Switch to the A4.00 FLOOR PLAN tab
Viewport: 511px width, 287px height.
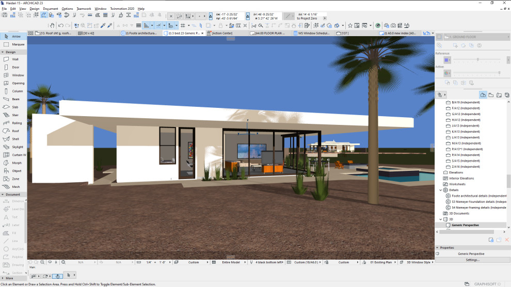268,33
